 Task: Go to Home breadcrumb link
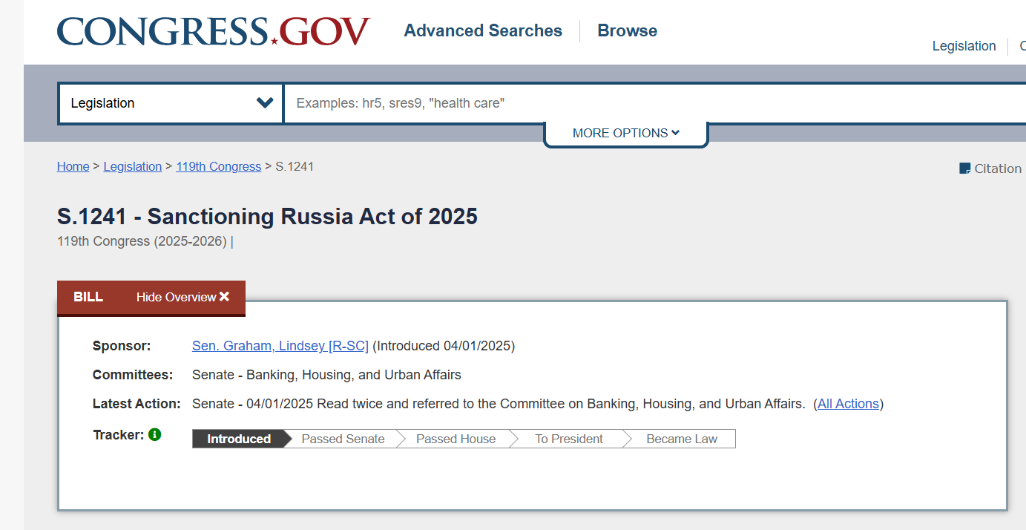point(73,167)
